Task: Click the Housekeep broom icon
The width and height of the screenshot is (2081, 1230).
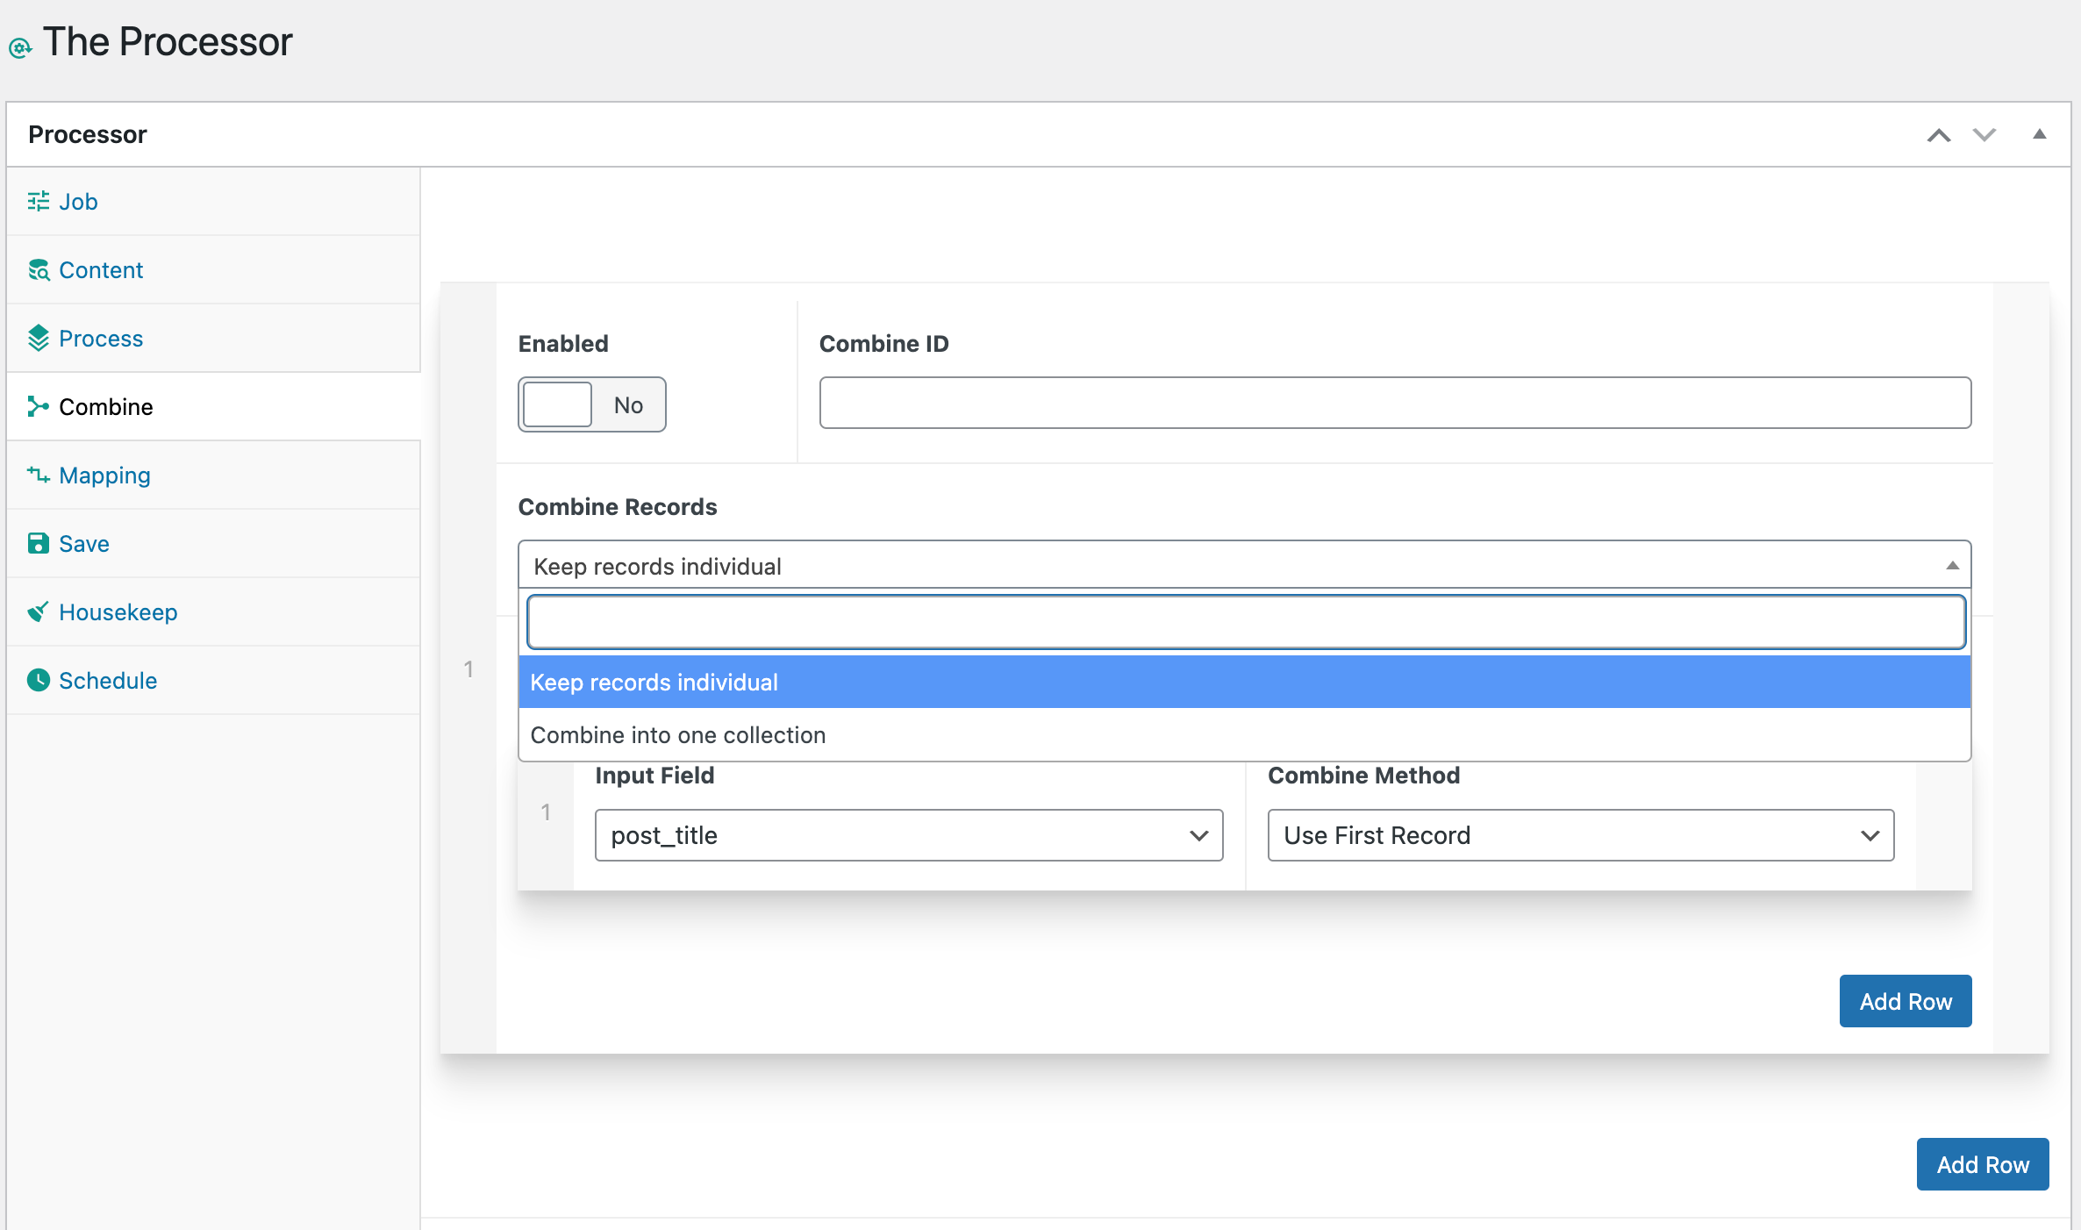Action: (38, 612)
